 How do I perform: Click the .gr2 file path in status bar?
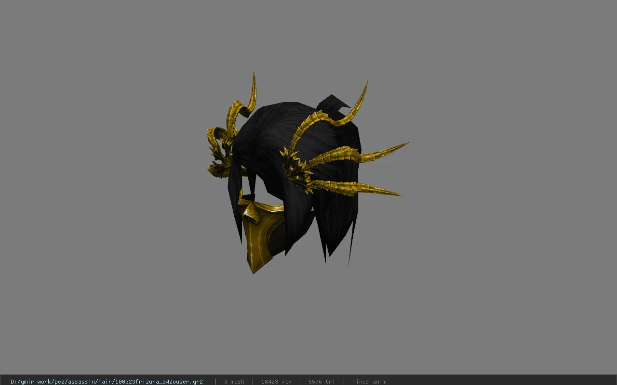pyautogui.click(x=107, y=382)
